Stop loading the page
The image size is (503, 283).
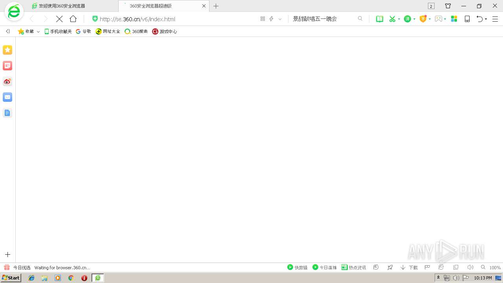point(59,19)
